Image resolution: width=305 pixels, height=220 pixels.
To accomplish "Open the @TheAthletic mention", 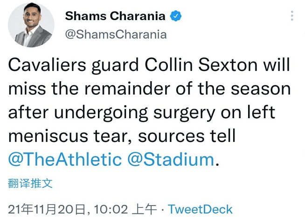I will [x=65, y=159].
